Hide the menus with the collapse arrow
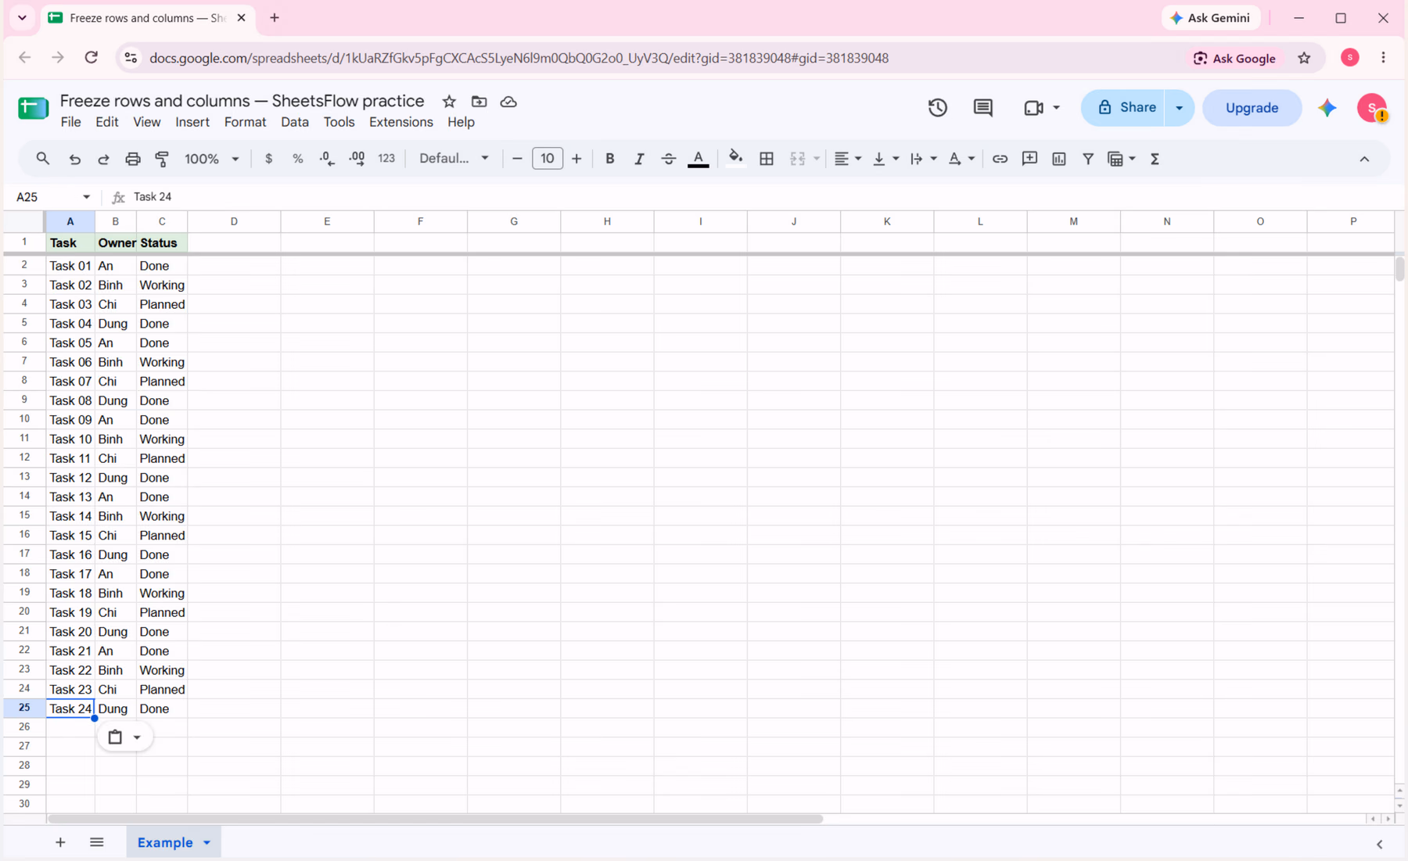 pyautogui.click(x=1364, y=159)
